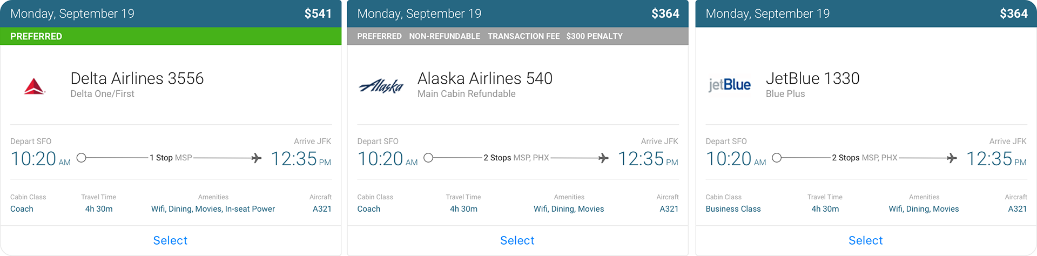Click the departure circle marker on the Alaska route
This screenshot has width=1037, height=256.
pos(428,158)
